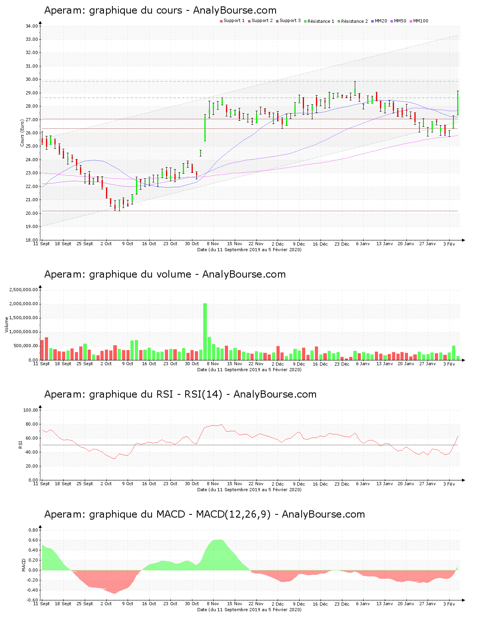
Task: Click the tallest green volume bar in early November
Action: (205, 332)
